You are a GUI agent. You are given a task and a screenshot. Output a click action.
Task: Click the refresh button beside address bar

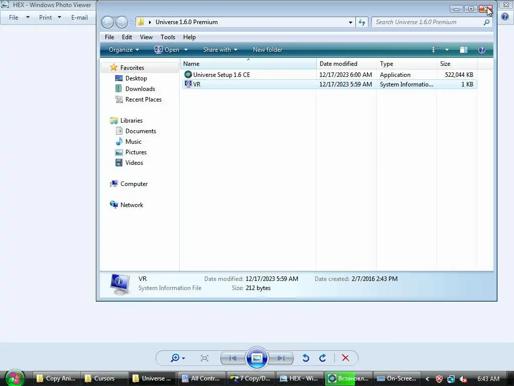(x=362, y=22)
